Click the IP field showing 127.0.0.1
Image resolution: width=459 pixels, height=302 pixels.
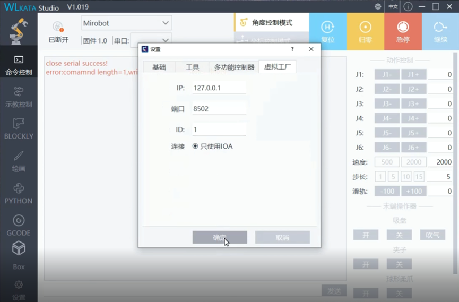[x=219, y=88]
